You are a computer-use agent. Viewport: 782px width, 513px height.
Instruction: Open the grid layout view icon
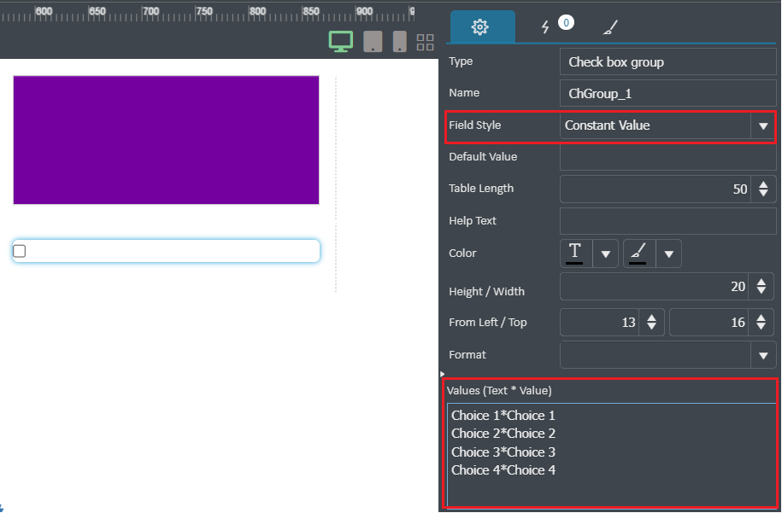(425, 43)
